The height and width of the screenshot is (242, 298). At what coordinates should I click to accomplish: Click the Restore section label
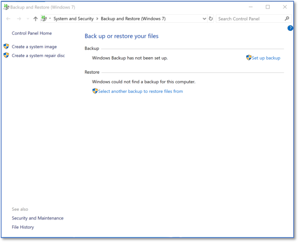pyautogui.click(x=92, y=72)
